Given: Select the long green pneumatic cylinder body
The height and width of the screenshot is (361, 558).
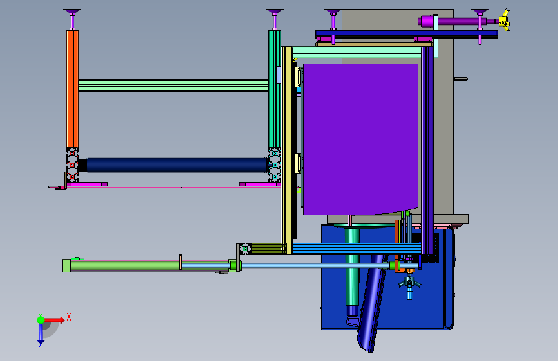Looking at the screenshot, I should point(149,266).
